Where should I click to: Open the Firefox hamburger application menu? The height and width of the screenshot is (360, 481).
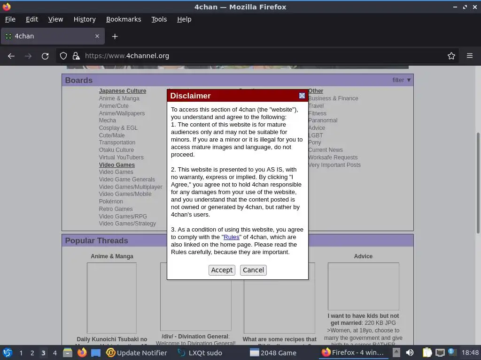[470, 56]
